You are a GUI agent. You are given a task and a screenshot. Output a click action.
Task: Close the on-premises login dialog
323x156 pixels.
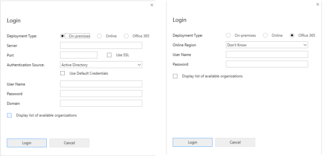click(x=152, y=5)
